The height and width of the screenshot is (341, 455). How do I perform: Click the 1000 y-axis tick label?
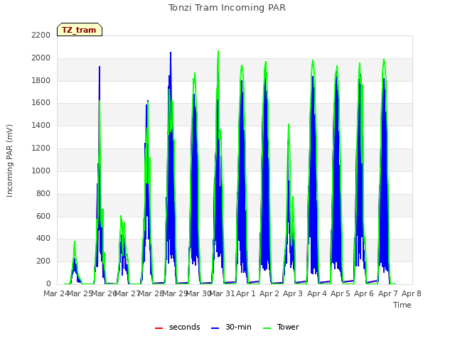click(x=41, y=170)
